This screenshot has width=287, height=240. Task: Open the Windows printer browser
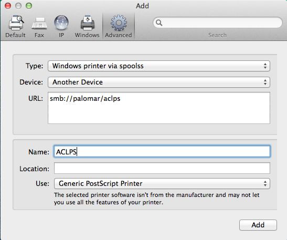click(88, 23)
